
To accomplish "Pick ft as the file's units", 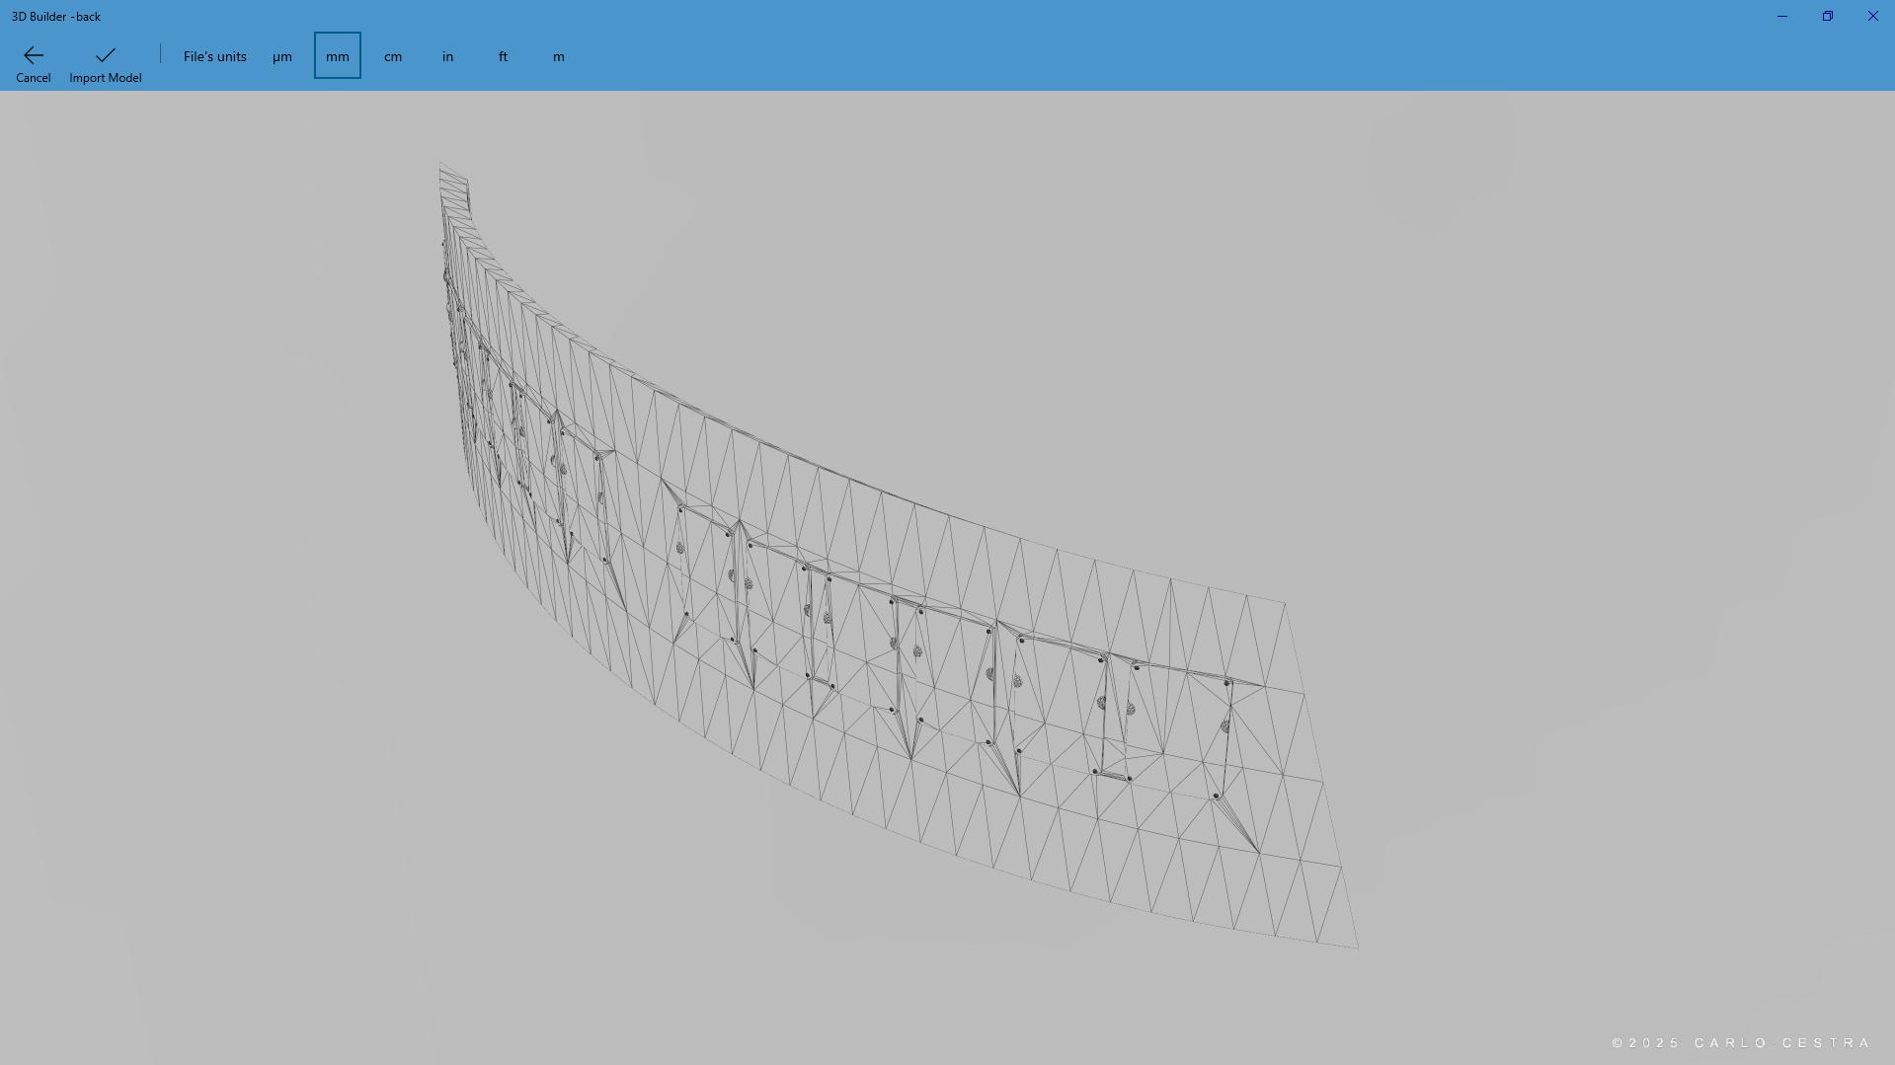I will click(504, 56).
